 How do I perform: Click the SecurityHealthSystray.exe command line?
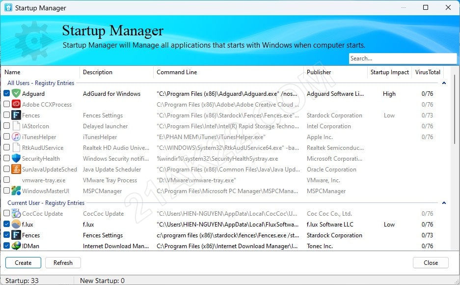217,159
